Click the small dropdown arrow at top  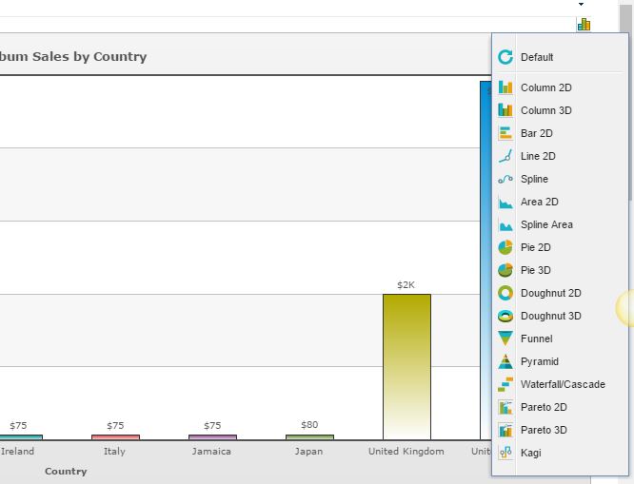[x=582, y=5]
